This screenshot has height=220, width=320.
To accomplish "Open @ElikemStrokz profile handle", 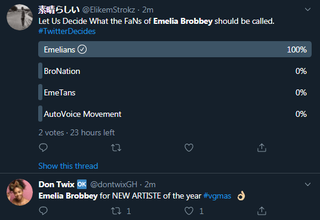I will [x=109, y=10].
